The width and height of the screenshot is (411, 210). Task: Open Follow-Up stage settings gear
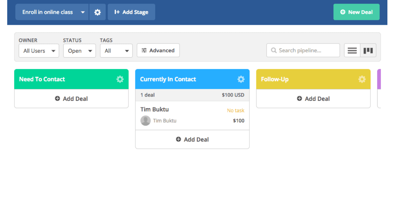[x=362, y=79]
